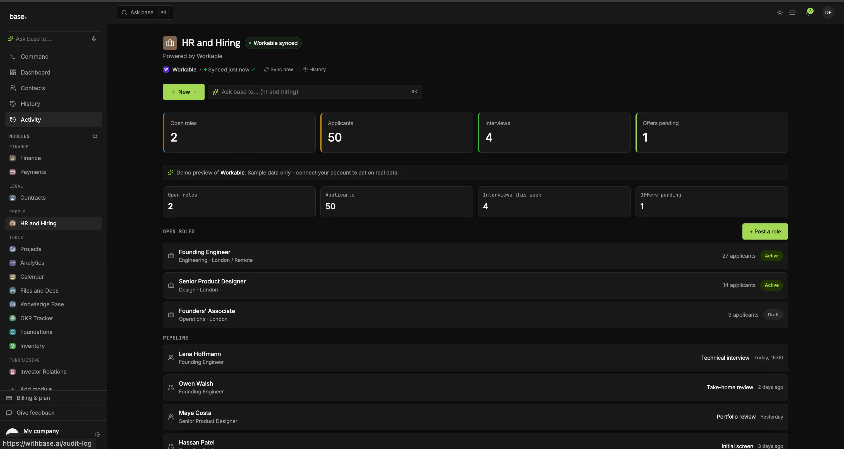This screenshot has width=844, height=449.
Task: Click briefcase icon on Senior Product Designer
Action: pos(171,285)
